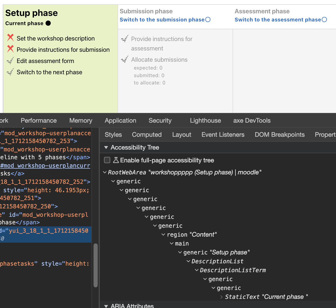This screenshot has height=308, width=336.
Task: Switch to the Styles pane
Action: coord(113,135)
